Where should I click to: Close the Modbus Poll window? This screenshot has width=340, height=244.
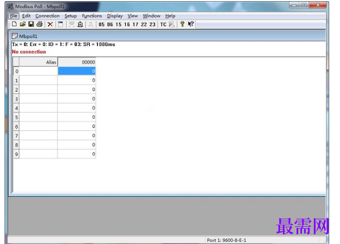318,5
